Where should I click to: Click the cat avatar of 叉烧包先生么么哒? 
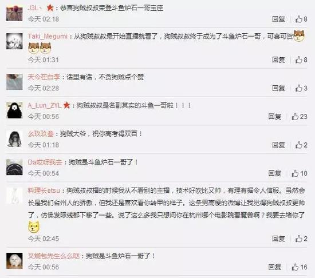pyautogui.click(x=14, y=261)
